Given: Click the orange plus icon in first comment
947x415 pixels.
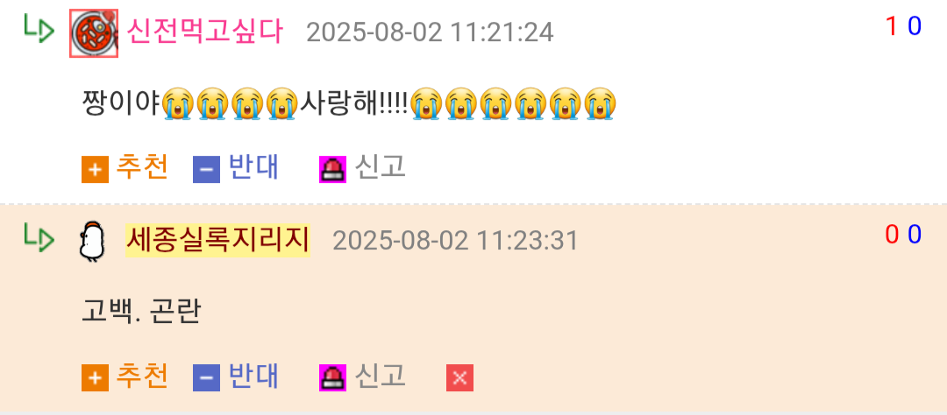Looking at the screenshot, I should 95,169.
